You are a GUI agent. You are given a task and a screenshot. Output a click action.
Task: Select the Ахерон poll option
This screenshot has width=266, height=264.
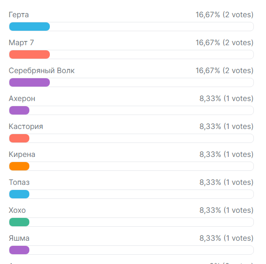click(x=22, y=99)
